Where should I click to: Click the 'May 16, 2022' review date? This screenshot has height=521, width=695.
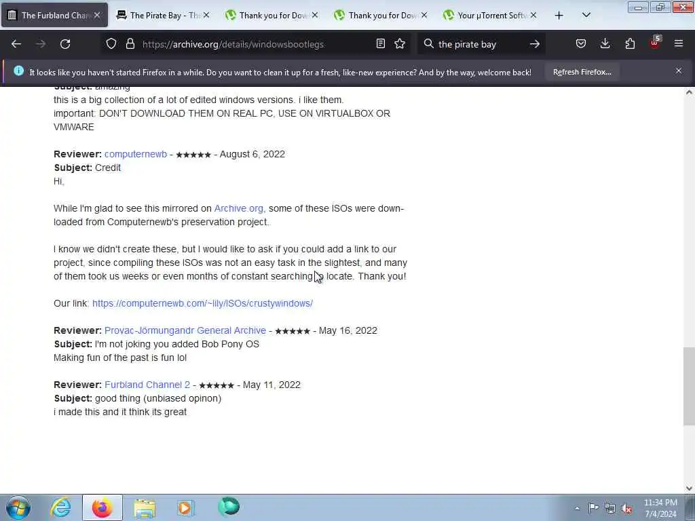pos(348,330)
